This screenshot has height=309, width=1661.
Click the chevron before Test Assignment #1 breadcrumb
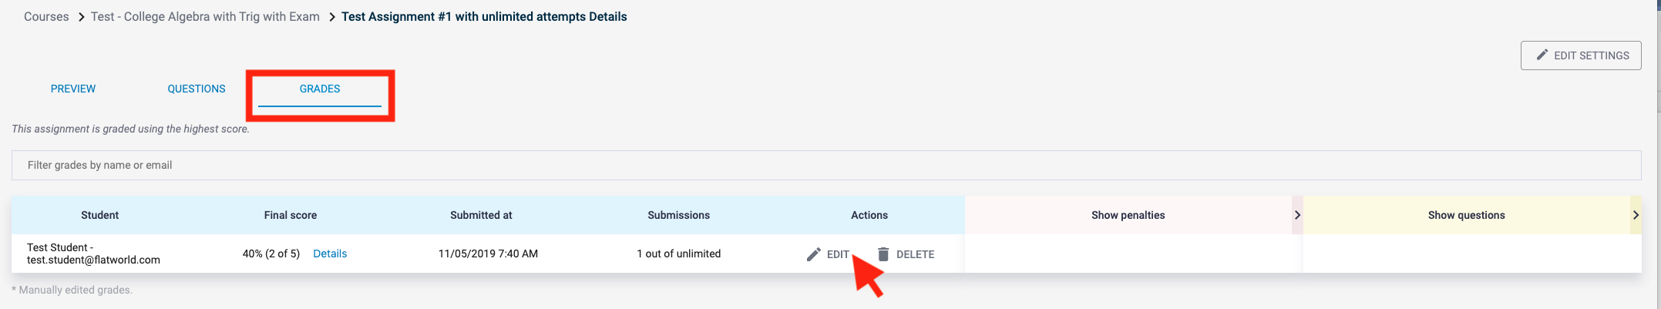[332, 17]
